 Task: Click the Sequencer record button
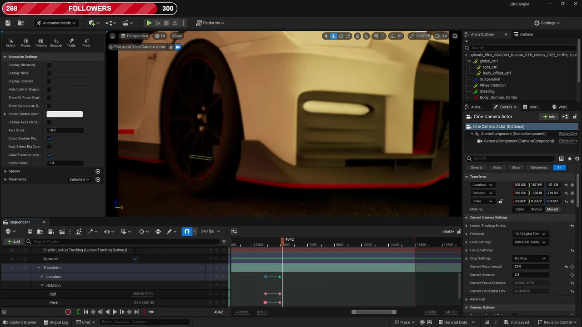68,312
